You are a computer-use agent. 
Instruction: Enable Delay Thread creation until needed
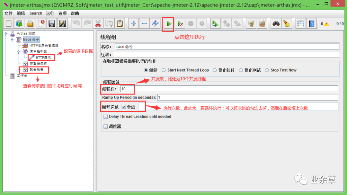[x=106, y=117]
